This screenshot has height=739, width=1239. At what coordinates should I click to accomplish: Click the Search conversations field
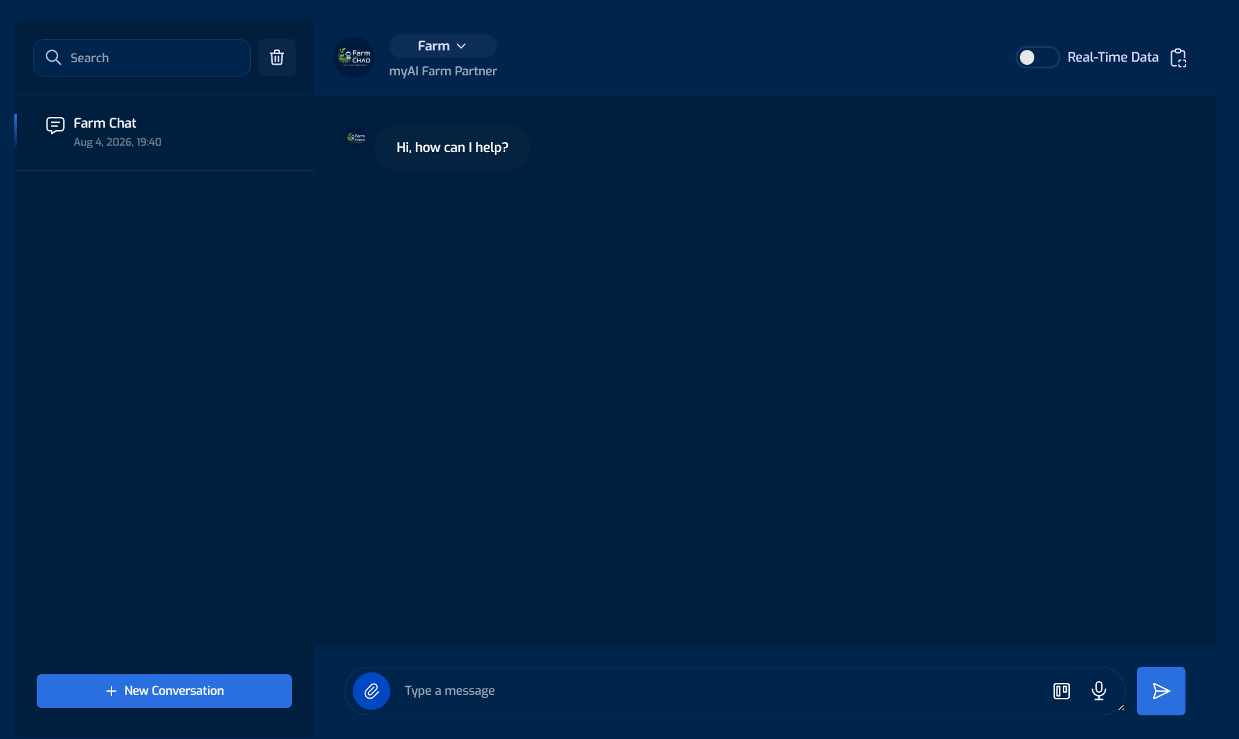coord(142,57)
